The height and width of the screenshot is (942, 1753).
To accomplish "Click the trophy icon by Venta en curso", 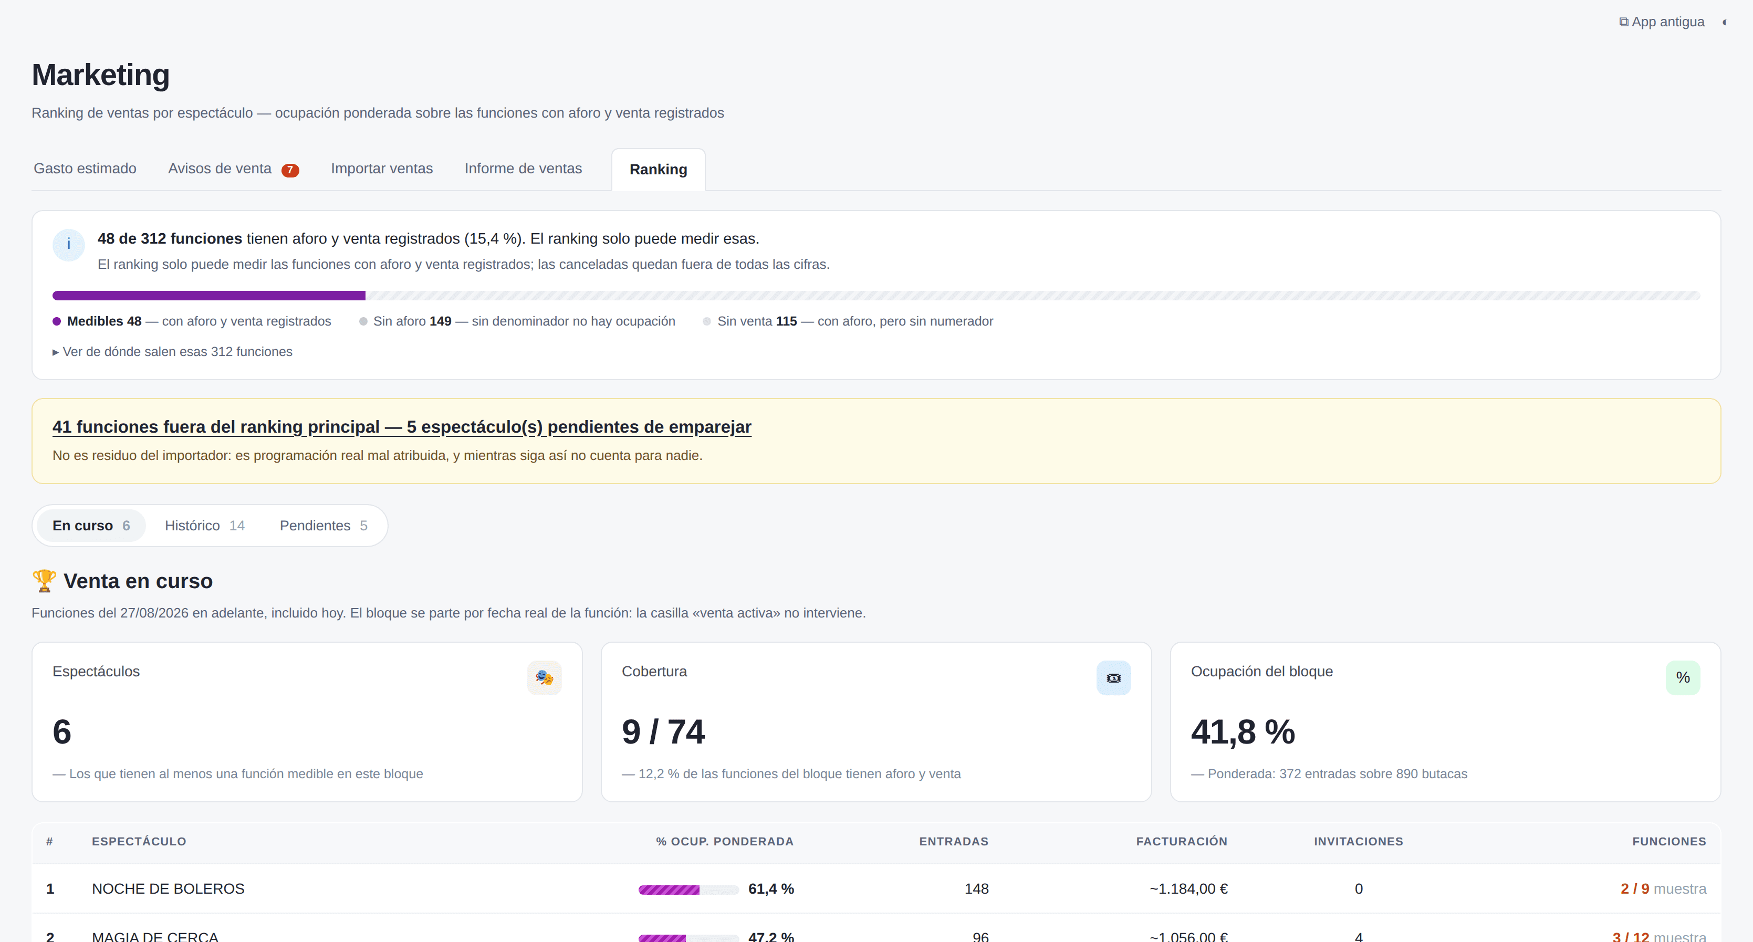I will [x=44, y=581].
